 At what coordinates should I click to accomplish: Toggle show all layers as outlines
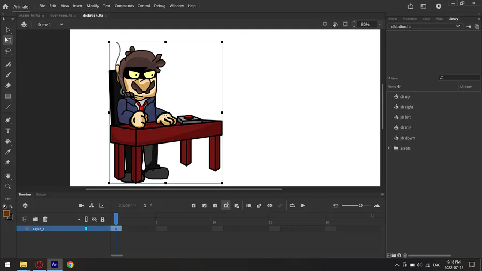click(x=86, y=220)
